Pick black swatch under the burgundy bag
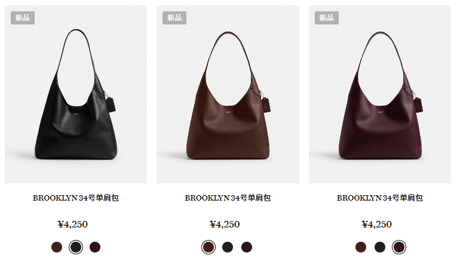 380,247
